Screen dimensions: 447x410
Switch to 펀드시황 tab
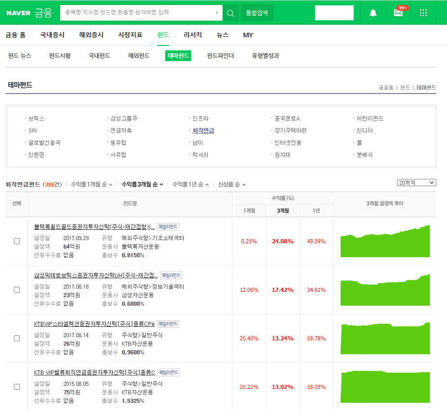(x=60, y=56)
